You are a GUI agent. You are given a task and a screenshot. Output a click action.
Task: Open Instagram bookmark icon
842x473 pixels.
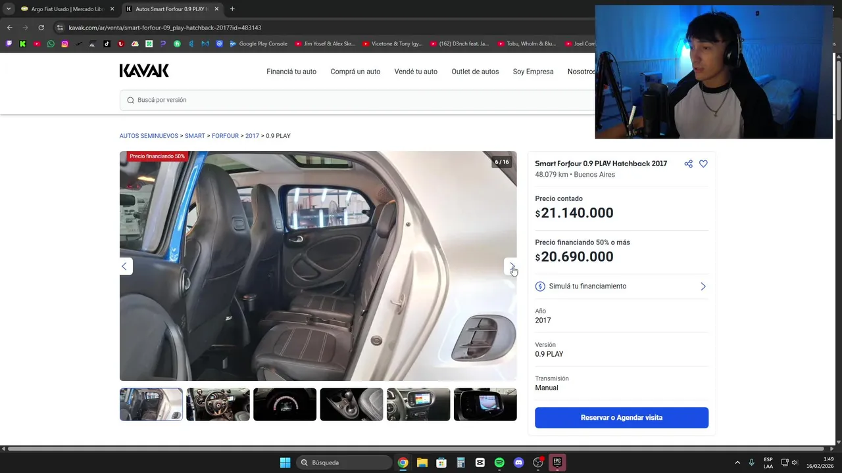[64, 44]
